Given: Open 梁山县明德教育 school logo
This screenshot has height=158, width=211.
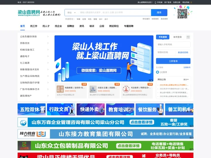Looking at the screenshot, I should [x=126, y=89].
